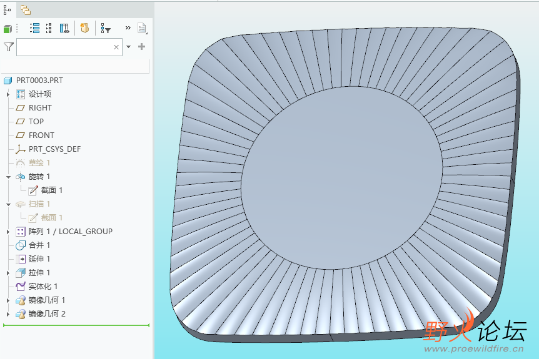Viewport: 539px width, 359px height.
Task: Click the new folder highlight icon
Action: coord(84,28)
